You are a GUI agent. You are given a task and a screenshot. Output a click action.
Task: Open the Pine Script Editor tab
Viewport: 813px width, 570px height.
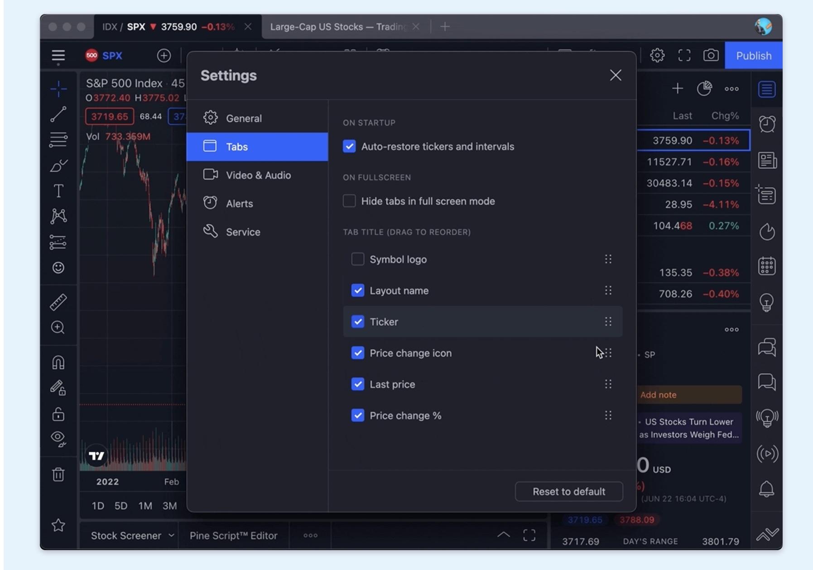pyautogui.click(x=233, y=536)
